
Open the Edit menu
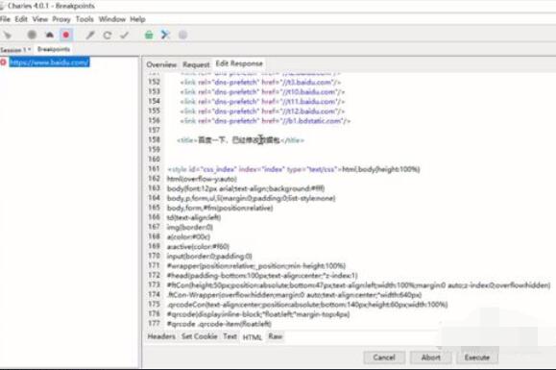(21, 19)
